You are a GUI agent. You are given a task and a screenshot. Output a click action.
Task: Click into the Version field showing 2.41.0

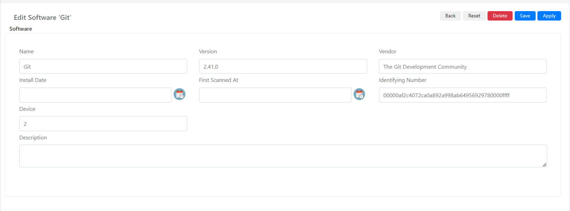(283, 66)
